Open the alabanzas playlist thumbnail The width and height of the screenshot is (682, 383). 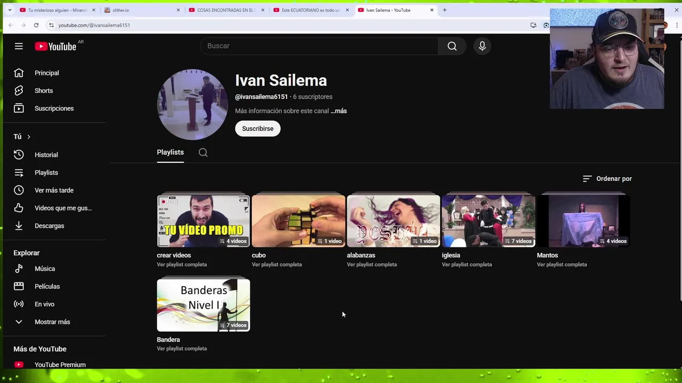click(x=393, y=221)
